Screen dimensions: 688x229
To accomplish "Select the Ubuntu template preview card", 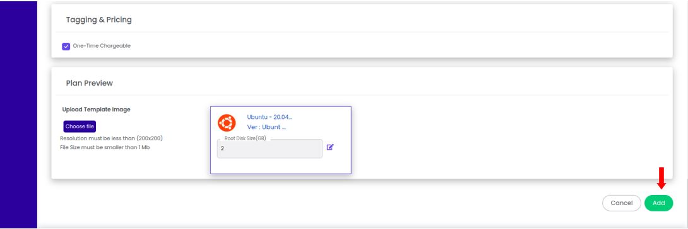I will click(x=281, y=140).
